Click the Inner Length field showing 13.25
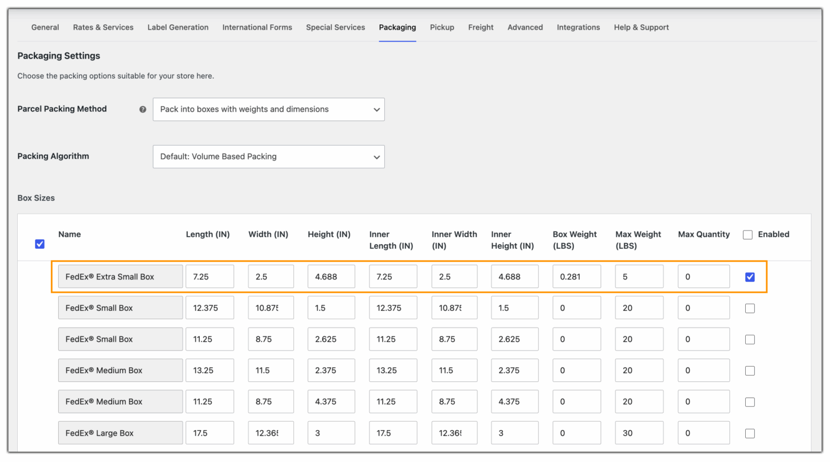 point(393,370)
